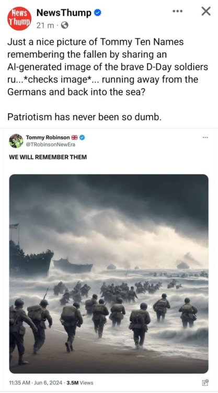Open the D-Day soldiers beach image
This screenshot has width=218, height=393.
(109, 274)
